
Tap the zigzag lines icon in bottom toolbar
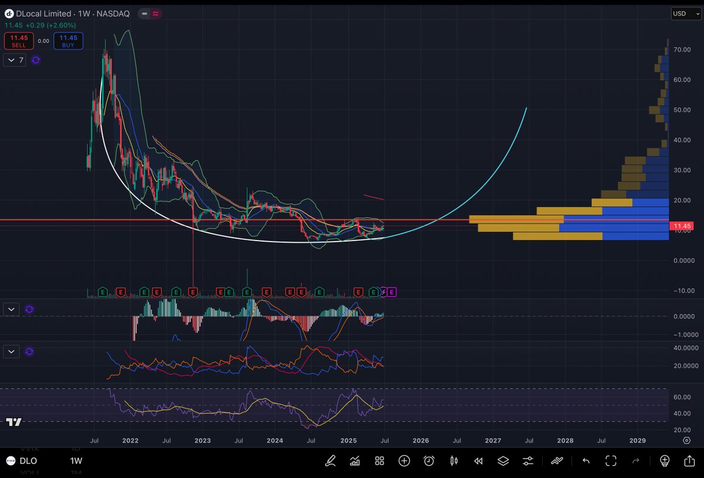pyautogui.click(x=557, y=460)
